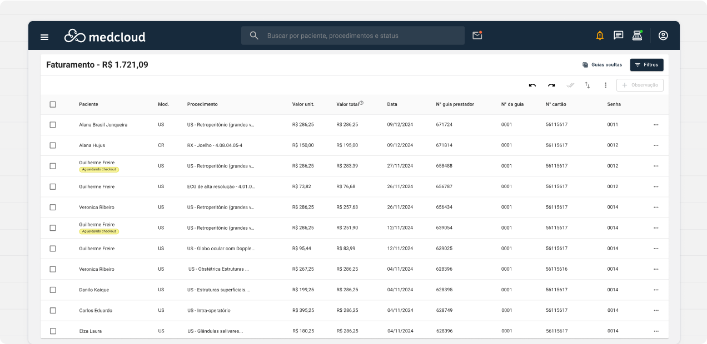Viewport: 707px width, 344px height.
Task: Check the Alana Brasil Junqueira row checkbox
Action: pyautogui.click(x=53, y=125)
